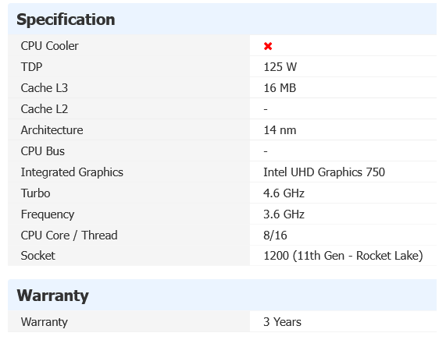Click the Architecture label
This screenshot has width=439, height=340.
click(x=52, y=130)
